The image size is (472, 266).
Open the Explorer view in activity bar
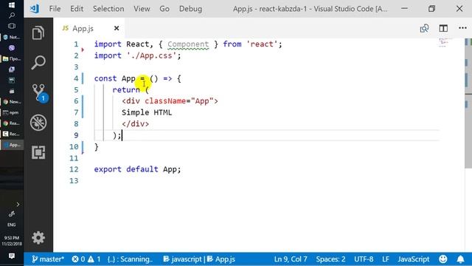point(38,33)
